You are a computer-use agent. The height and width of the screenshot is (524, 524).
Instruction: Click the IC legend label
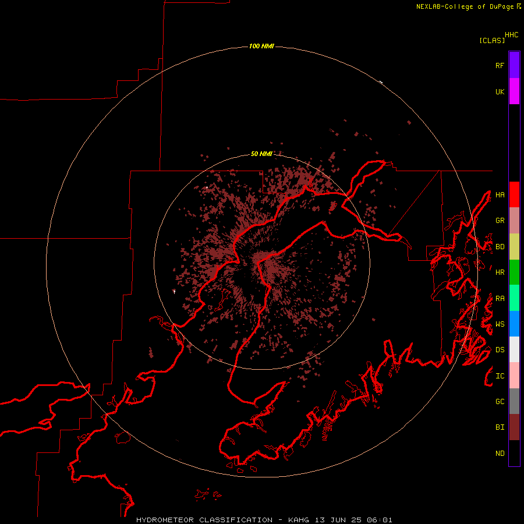pos(500,376)
